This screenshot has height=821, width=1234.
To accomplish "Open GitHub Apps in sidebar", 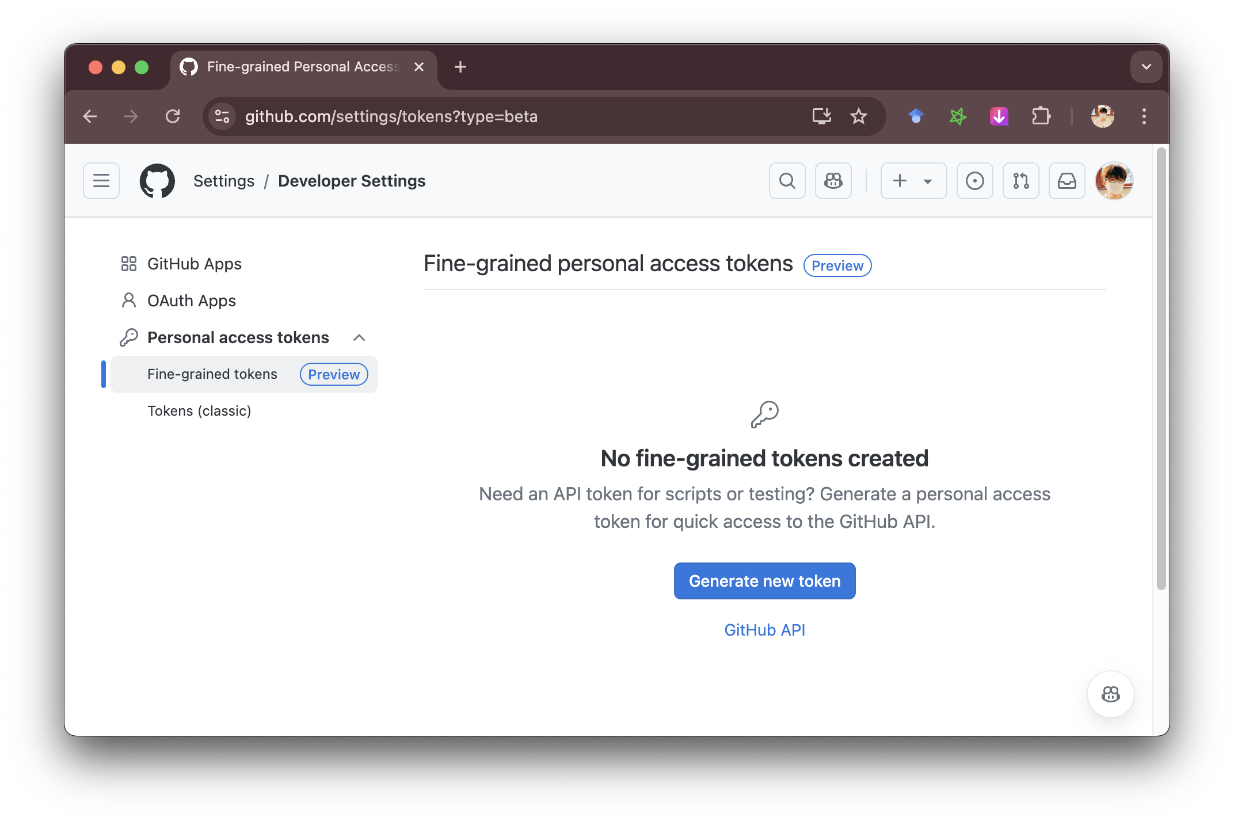I will [195, 264].
